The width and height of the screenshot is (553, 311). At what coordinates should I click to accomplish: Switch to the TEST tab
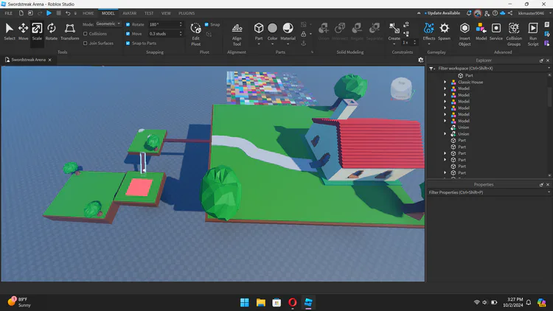click(x=149, y=13)
